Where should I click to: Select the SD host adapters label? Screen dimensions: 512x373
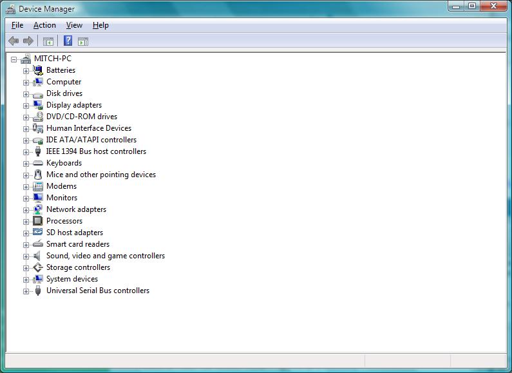click(75, 232)
